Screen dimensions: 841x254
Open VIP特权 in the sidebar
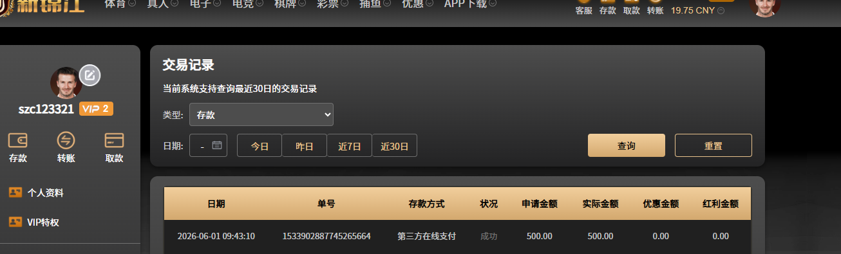(43, 222)
